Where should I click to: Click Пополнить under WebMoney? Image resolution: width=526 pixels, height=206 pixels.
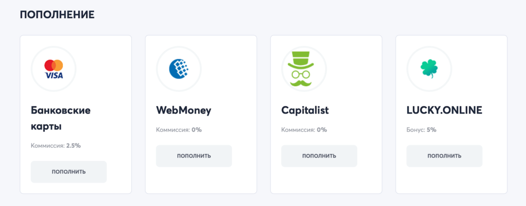[194, 156]
